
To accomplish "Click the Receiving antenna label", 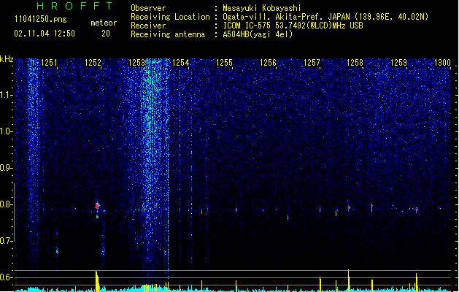I will 168,34.
